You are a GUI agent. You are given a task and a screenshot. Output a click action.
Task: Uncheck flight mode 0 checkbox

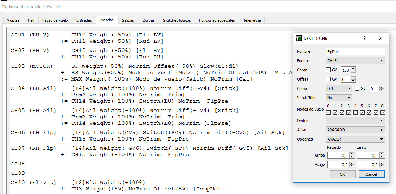[328, 112]
